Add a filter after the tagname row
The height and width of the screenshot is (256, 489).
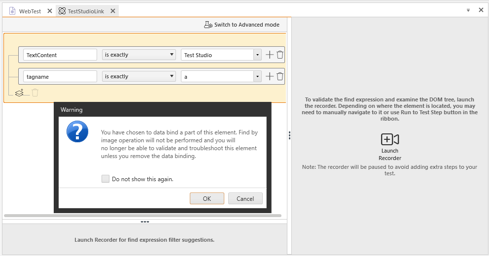(270, 77)
